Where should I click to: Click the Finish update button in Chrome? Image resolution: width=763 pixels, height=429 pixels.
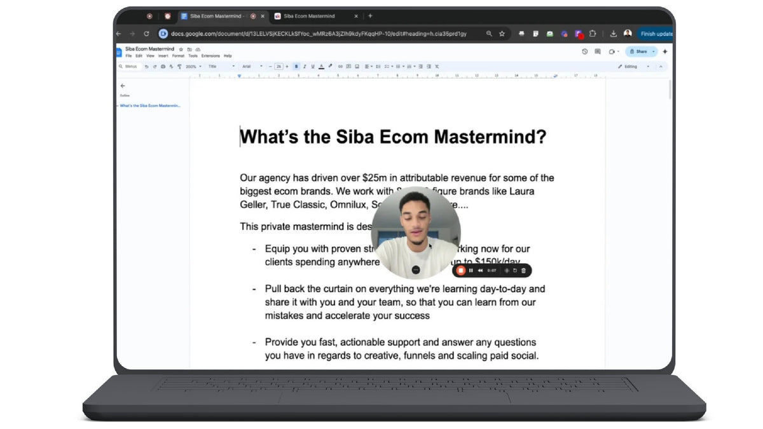[656, 34]
